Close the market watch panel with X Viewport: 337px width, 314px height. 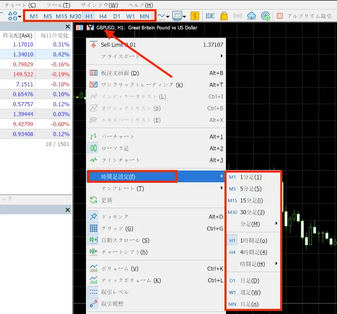[x=68, y=27]
